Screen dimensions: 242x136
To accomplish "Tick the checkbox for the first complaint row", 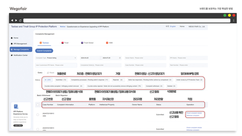I will pos(38,115).
